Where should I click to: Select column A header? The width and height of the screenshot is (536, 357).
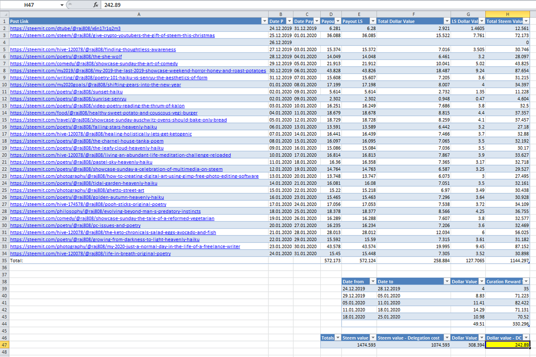coord(139,14)
